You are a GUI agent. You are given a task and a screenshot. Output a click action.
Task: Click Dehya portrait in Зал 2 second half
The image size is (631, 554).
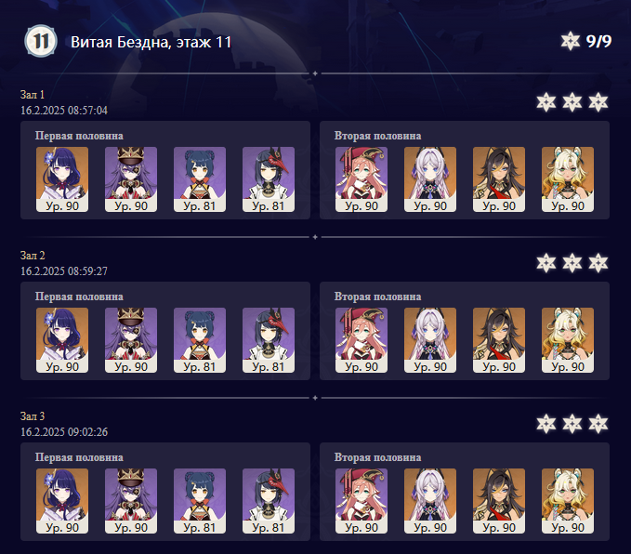[x=499, y=340]
